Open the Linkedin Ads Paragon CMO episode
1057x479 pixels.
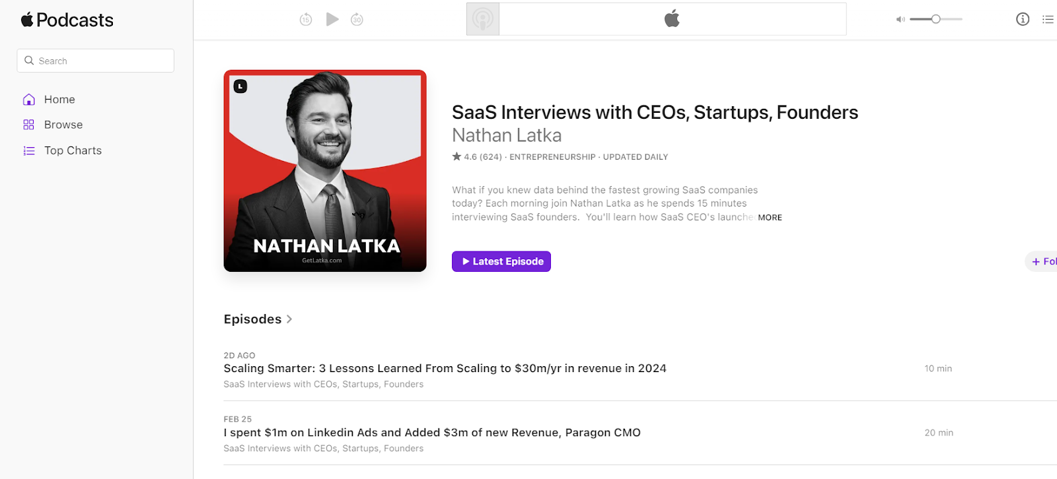point(432,432)
